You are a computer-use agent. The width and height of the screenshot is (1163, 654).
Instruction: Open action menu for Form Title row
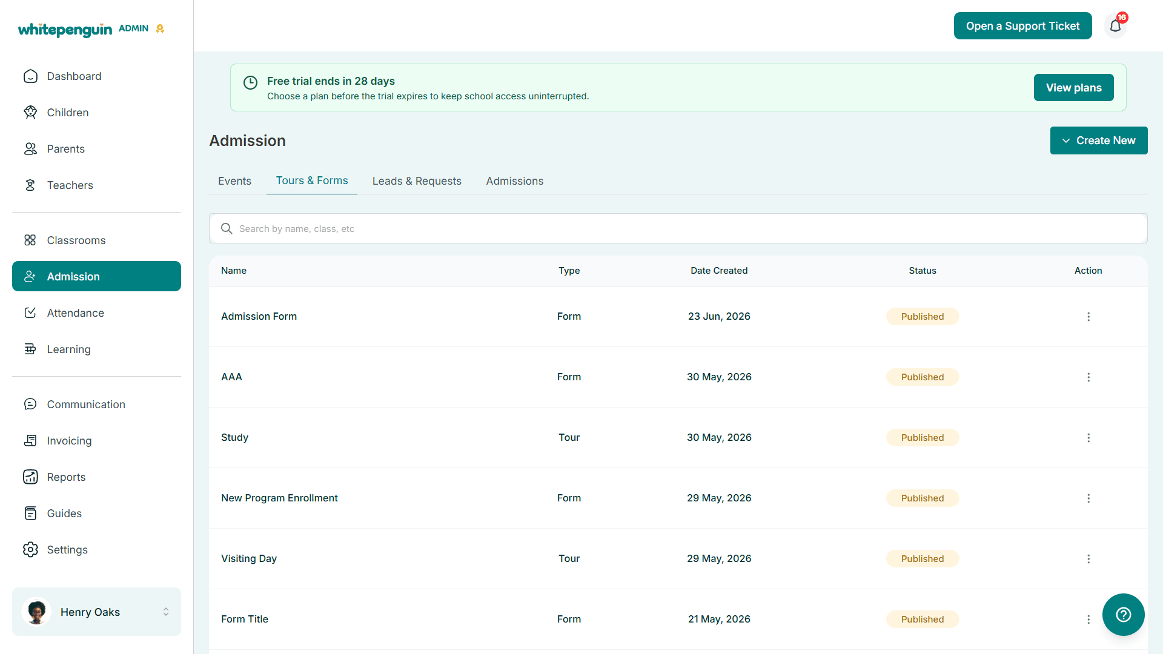click(1088, 619)
